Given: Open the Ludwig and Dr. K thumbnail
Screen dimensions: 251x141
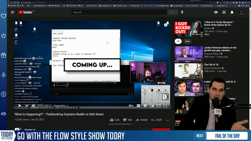Looking at the screenshot, I should tap(189, 88).
